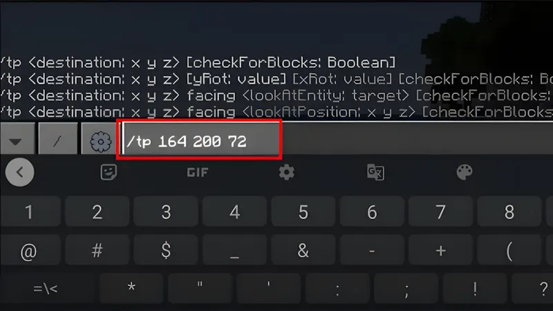This screenshot has width=553, height=311.
Task: Tap the @ symbol key
Action: 28,251
